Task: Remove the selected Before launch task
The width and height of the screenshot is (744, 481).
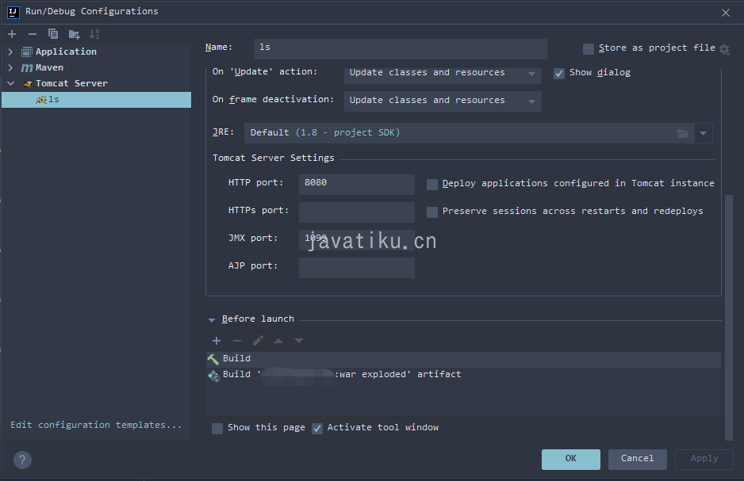Action: [x=237, y=341]
